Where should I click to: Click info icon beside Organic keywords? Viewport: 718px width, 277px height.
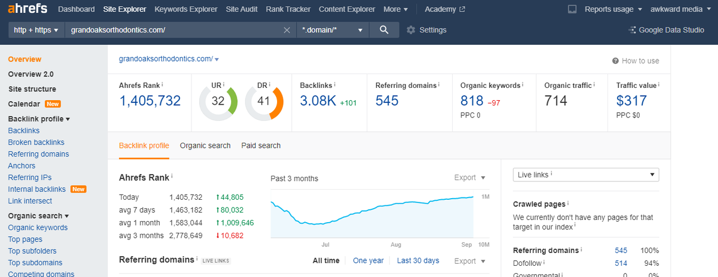point(523,84)
